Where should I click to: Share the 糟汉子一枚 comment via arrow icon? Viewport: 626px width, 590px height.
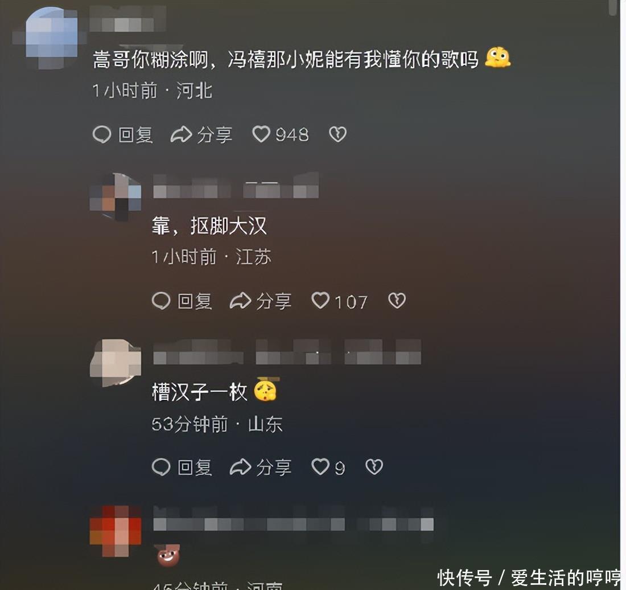tap(240, 467)
